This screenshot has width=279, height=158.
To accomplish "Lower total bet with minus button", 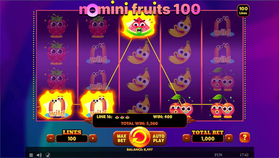I will pyautogui.click(x=187, y=138).
